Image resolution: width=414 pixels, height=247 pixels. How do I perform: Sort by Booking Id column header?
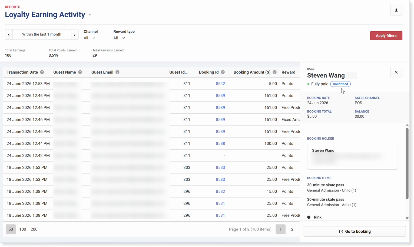tap(209, 72)
